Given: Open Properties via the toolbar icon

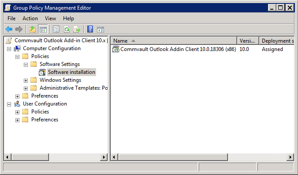Looking at the screenshot, I should coord(56,29).
